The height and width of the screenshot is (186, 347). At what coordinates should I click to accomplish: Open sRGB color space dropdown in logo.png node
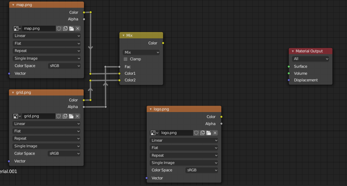coord(202,170)
